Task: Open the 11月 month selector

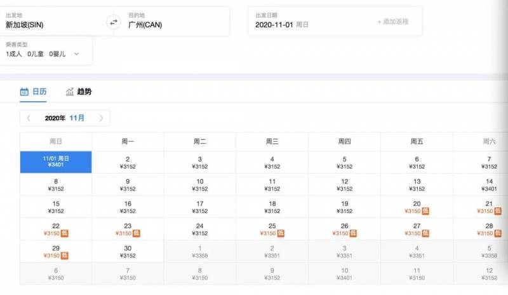Action: (x=77, y=118)
